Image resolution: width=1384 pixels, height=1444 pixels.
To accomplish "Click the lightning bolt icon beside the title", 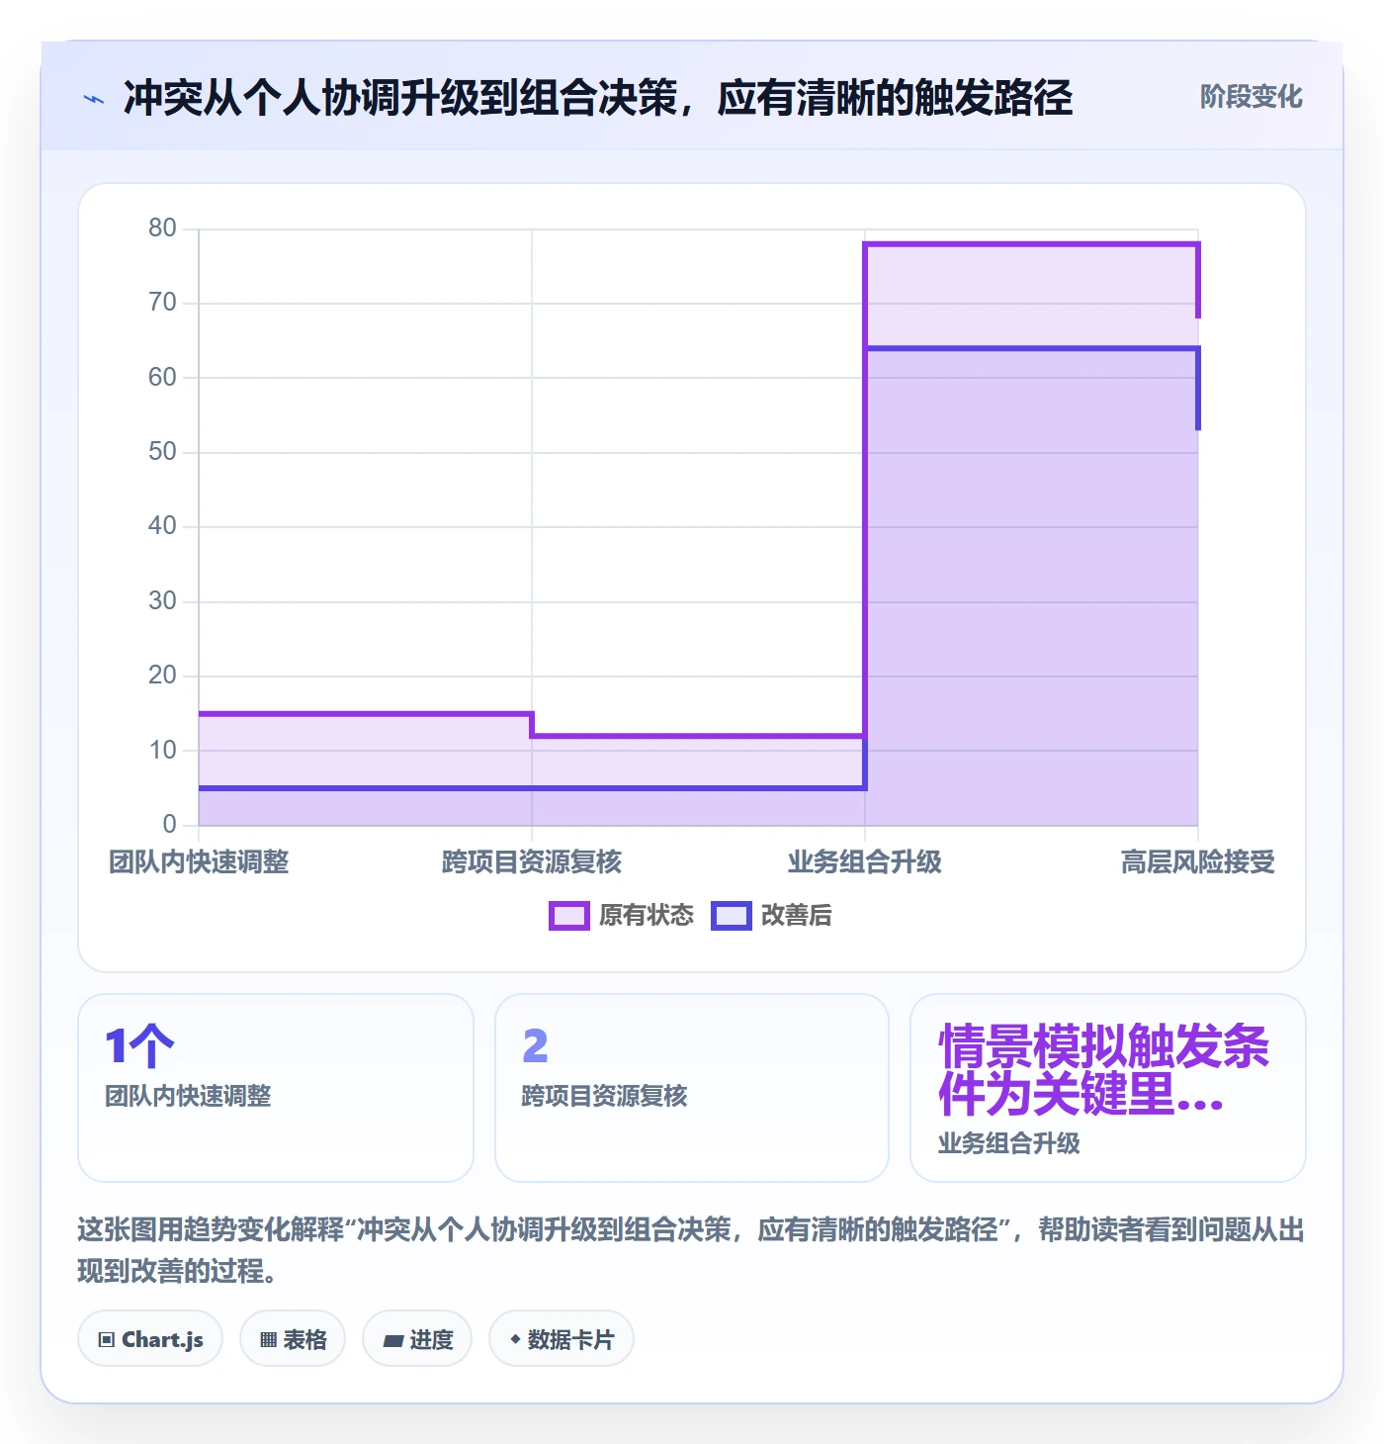I will pos(94,99).
